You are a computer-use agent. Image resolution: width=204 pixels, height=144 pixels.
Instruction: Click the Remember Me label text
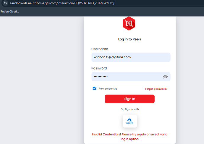108,88
